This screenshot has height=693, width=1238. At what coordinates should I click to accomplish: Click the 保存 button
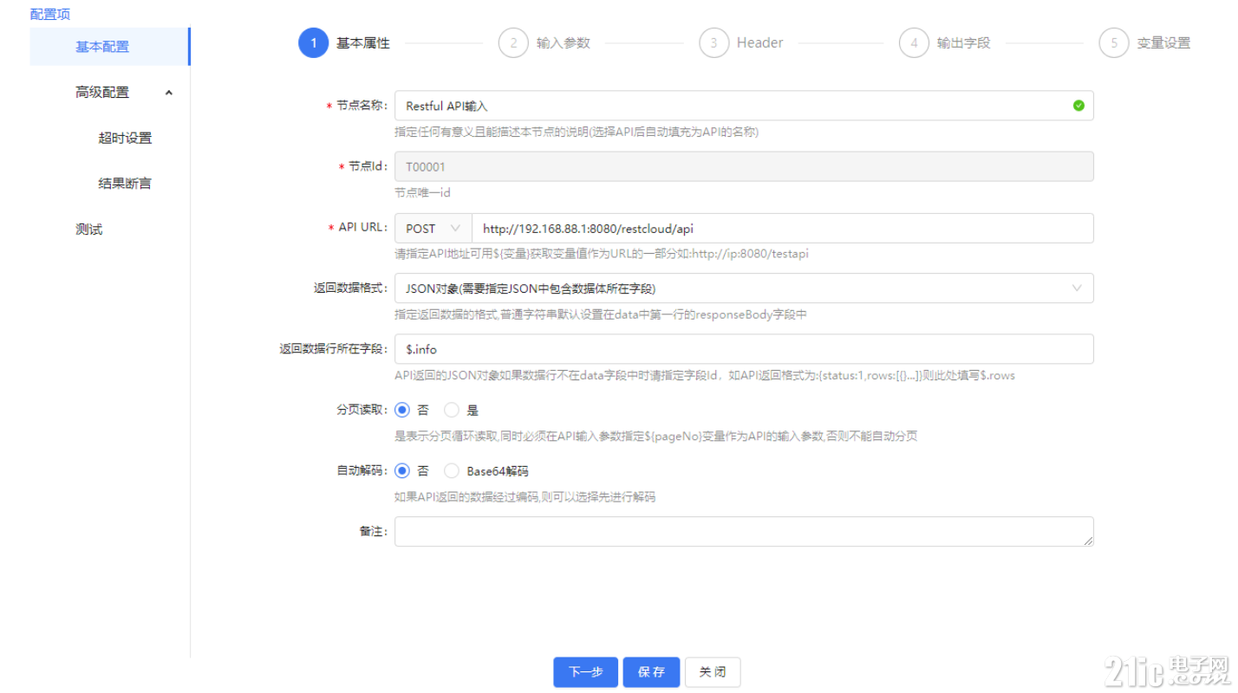tap(651, 672)
